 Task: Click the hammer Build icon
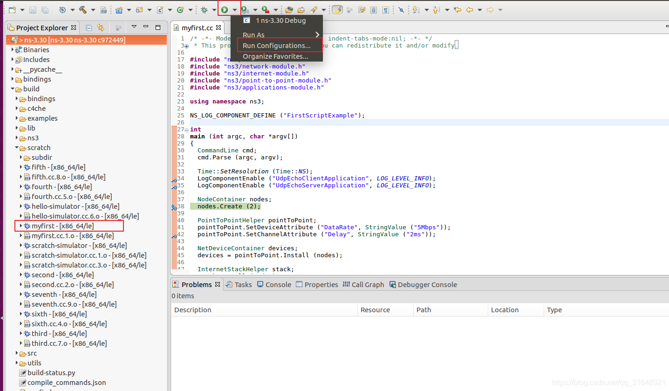tap(82, 9)
